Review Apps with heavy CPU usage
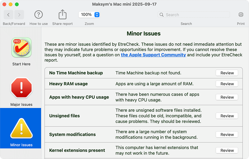The height and width of the screenshot is (159, 249). [x=227, y=97]
